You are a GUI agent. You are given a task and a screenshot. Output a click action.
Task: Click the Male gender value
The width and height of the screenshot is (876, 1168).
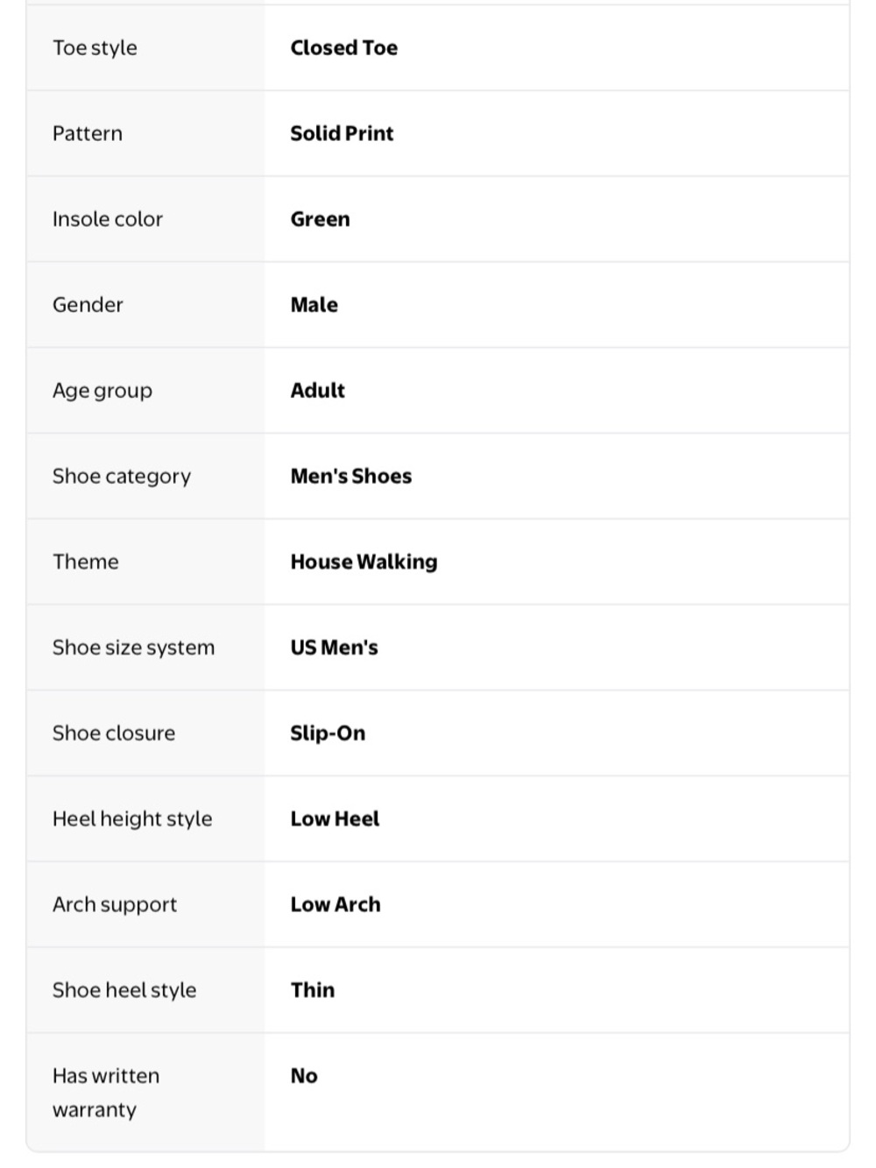pyautogui.click(x=314, y=305)
